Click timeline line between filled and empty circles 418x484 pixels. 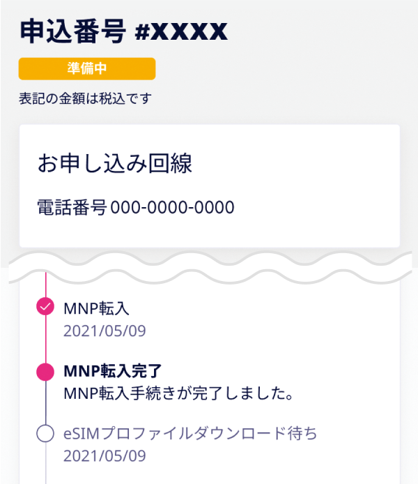point(45,403)
